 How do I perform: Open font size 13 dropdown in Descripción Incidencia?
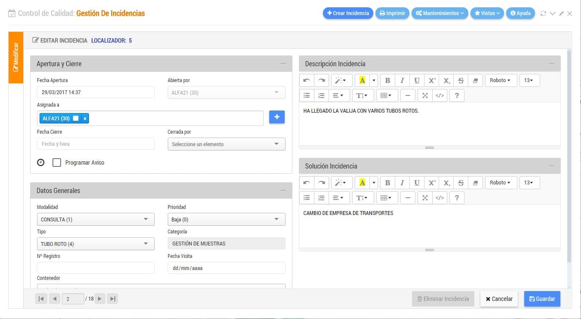529,80
